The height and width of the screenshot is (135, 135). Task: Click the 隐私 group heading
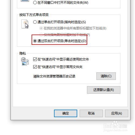[23, 53]
